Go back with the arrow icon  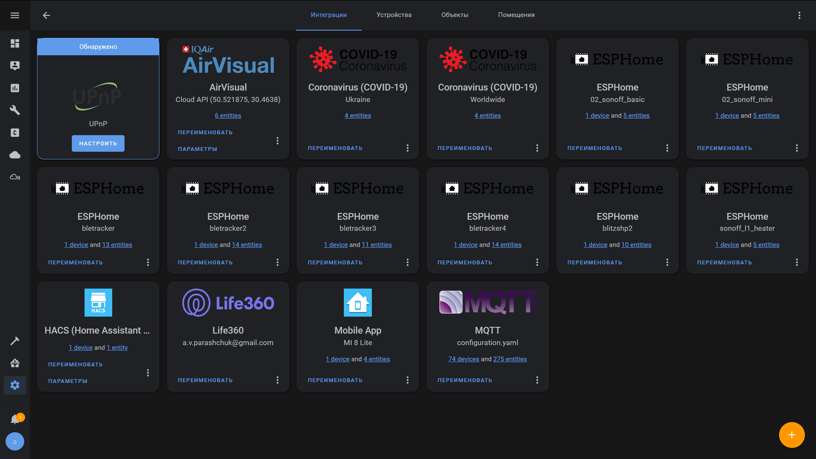(46, 15)
